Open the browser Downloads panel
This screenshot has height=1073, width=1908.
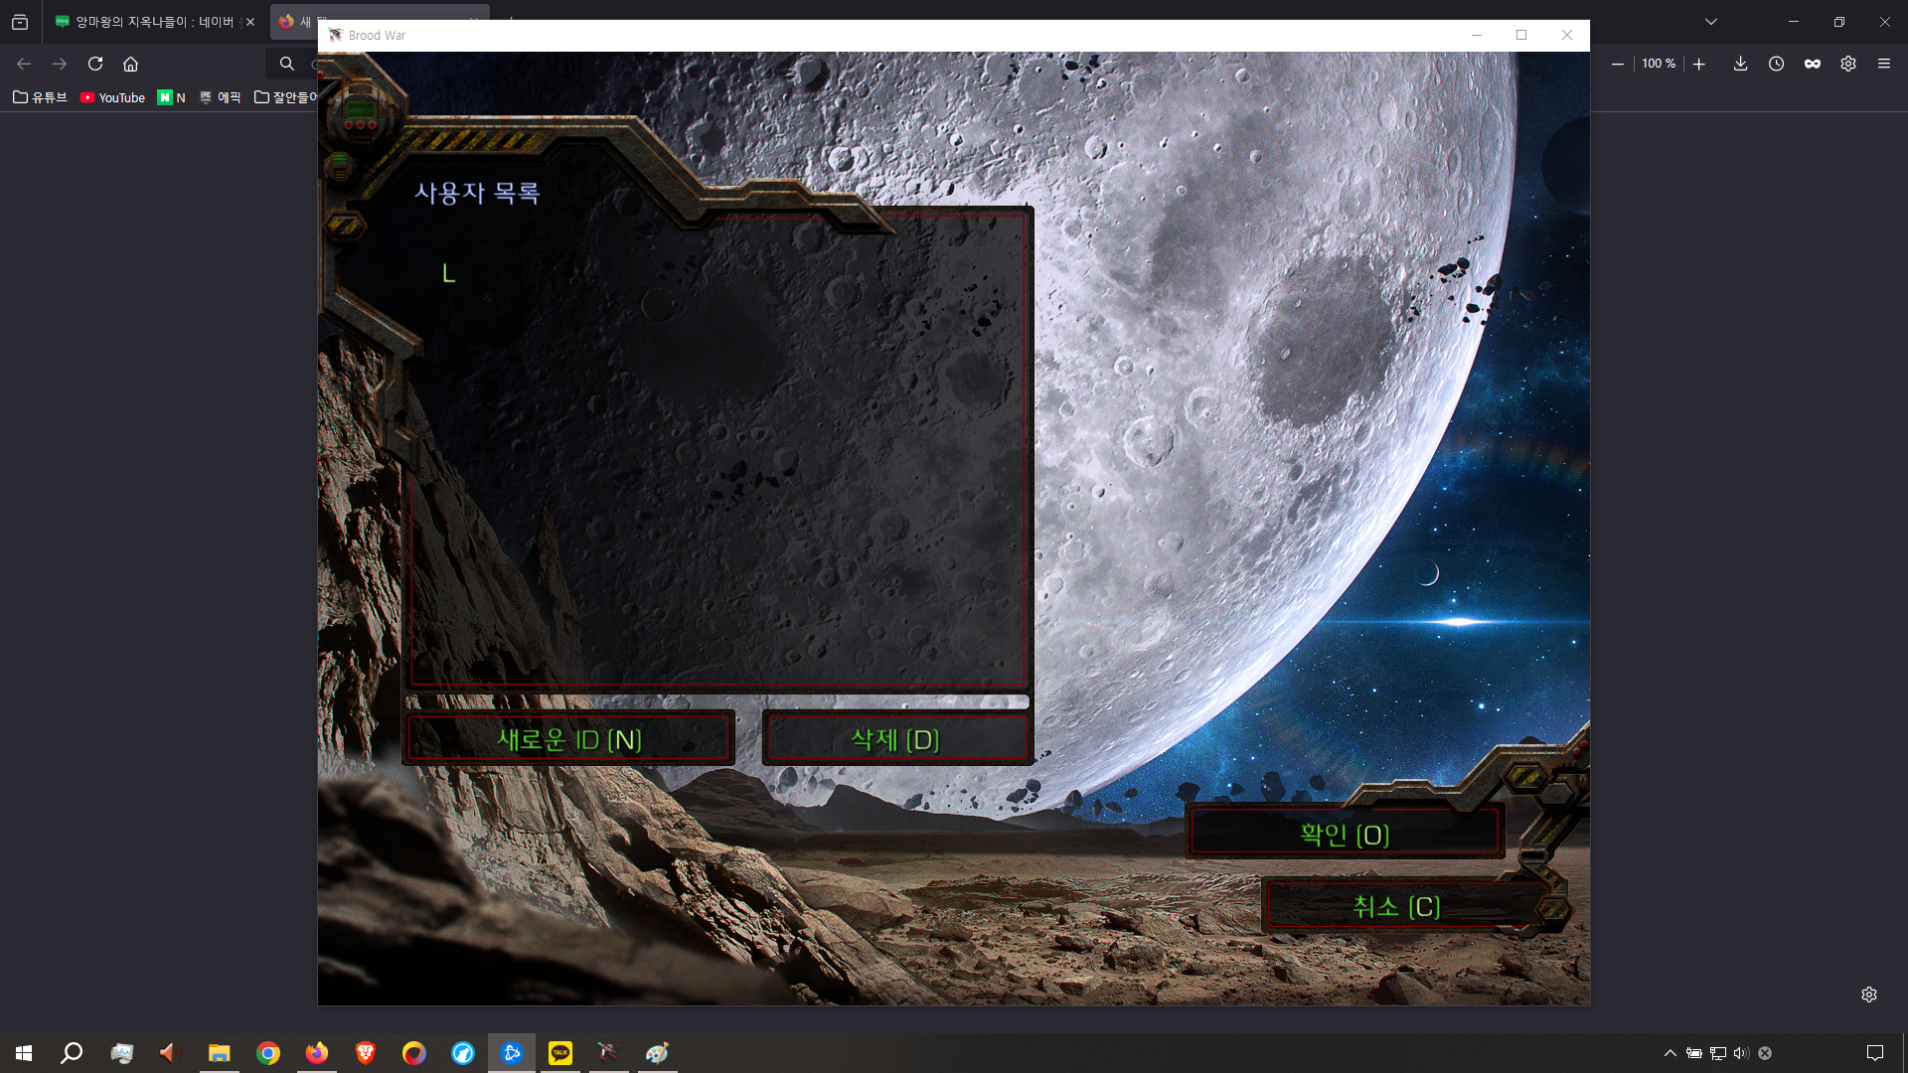pos(1740,64)
